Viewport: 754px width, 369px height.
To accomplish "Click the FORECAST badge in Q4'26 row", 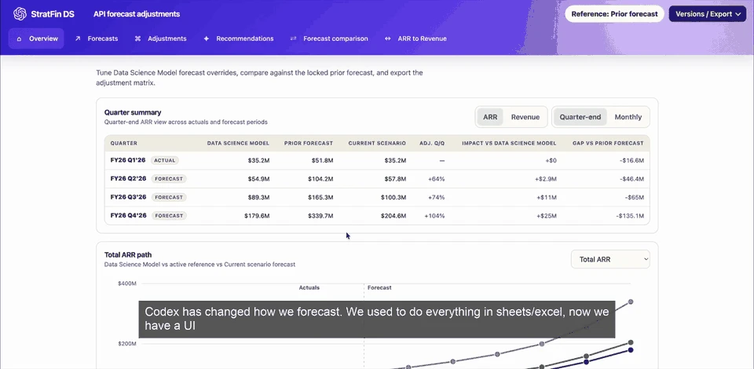I will [x=169, y=216].
